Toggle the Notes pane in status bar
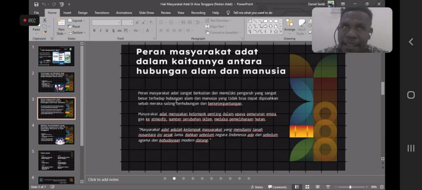This screenshot has width=422, height=190. [x=257, y=187]
